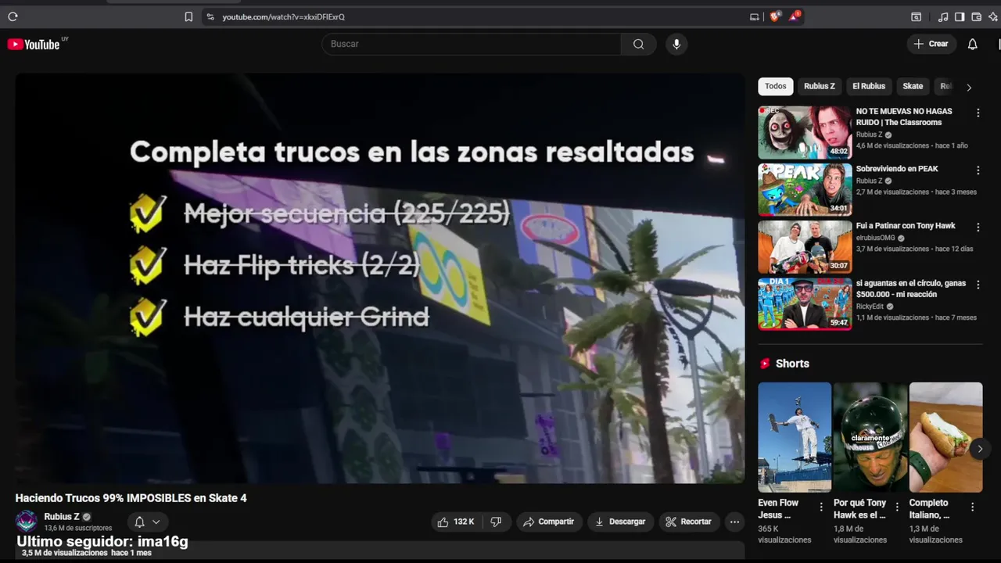Click the main video player area
The width and height of the screenshot is (1001, 563).
coord(380,278)
